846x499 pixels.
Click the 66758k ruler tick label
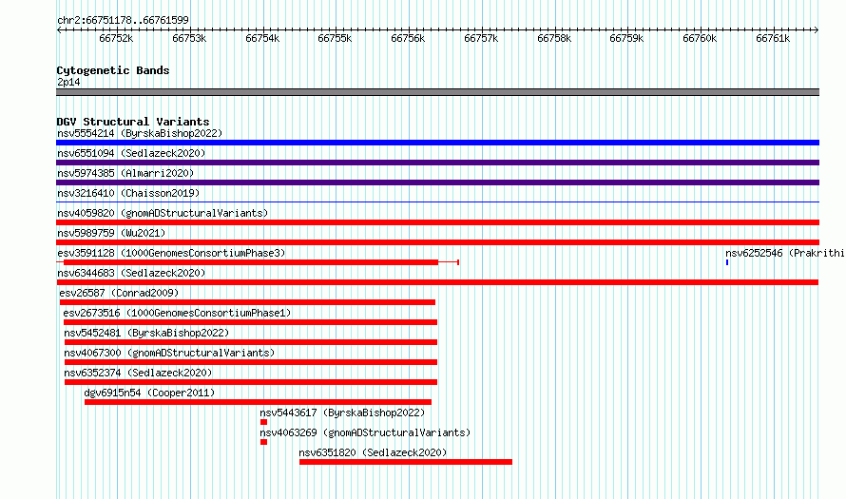pos(554,39)
